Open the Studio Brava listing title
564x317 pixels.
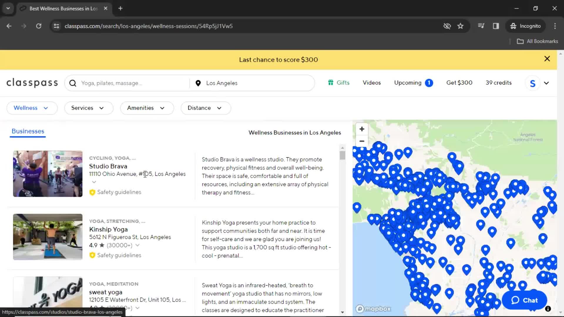pyautogui.click(x=108, y=166)
